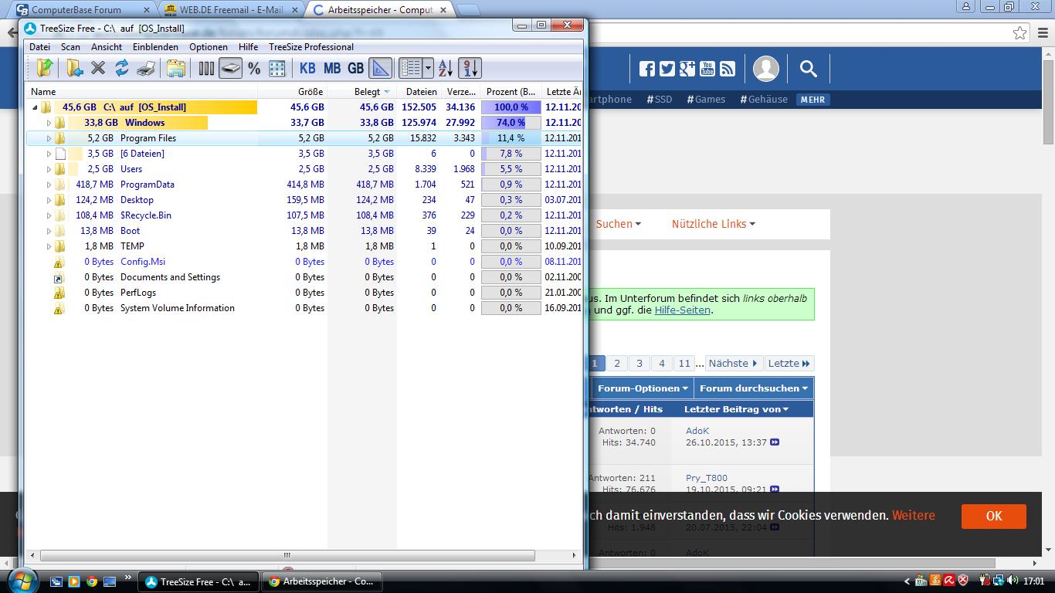Screen dimensions: 1055x593
Task: Click the Windows Start orb
Action: click(x=22, y=581)
